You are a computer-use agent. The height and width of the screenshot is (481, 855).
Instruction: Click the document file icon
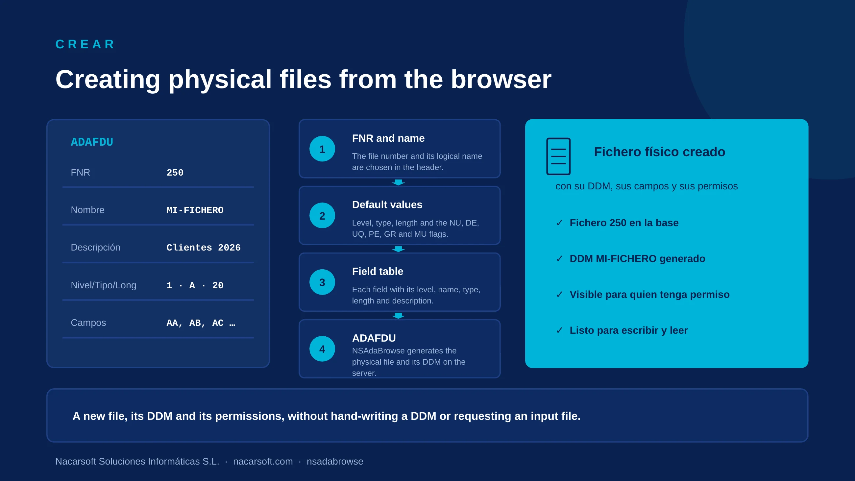(558, 156)
